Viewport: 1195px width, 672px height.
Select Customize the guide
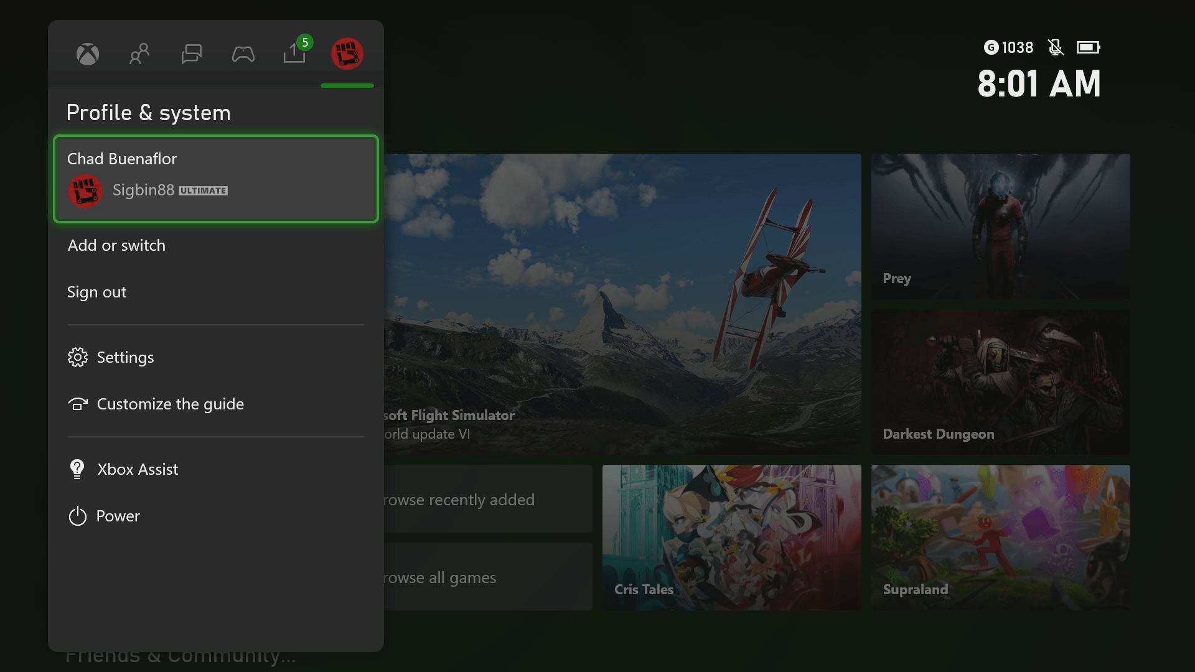(x=170, y=404)
